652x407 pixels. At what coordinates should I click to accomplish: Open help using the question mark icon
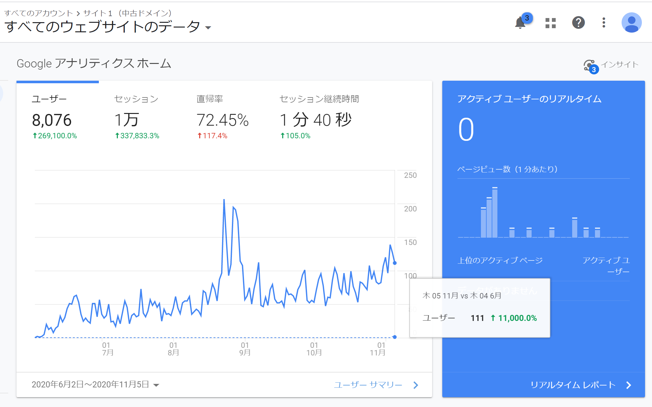click(x=578, y=23)
